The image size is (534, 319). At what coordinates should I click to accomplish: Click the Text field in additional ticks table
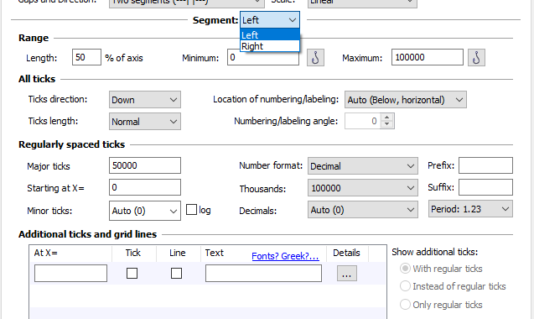(x=263, y=274)
